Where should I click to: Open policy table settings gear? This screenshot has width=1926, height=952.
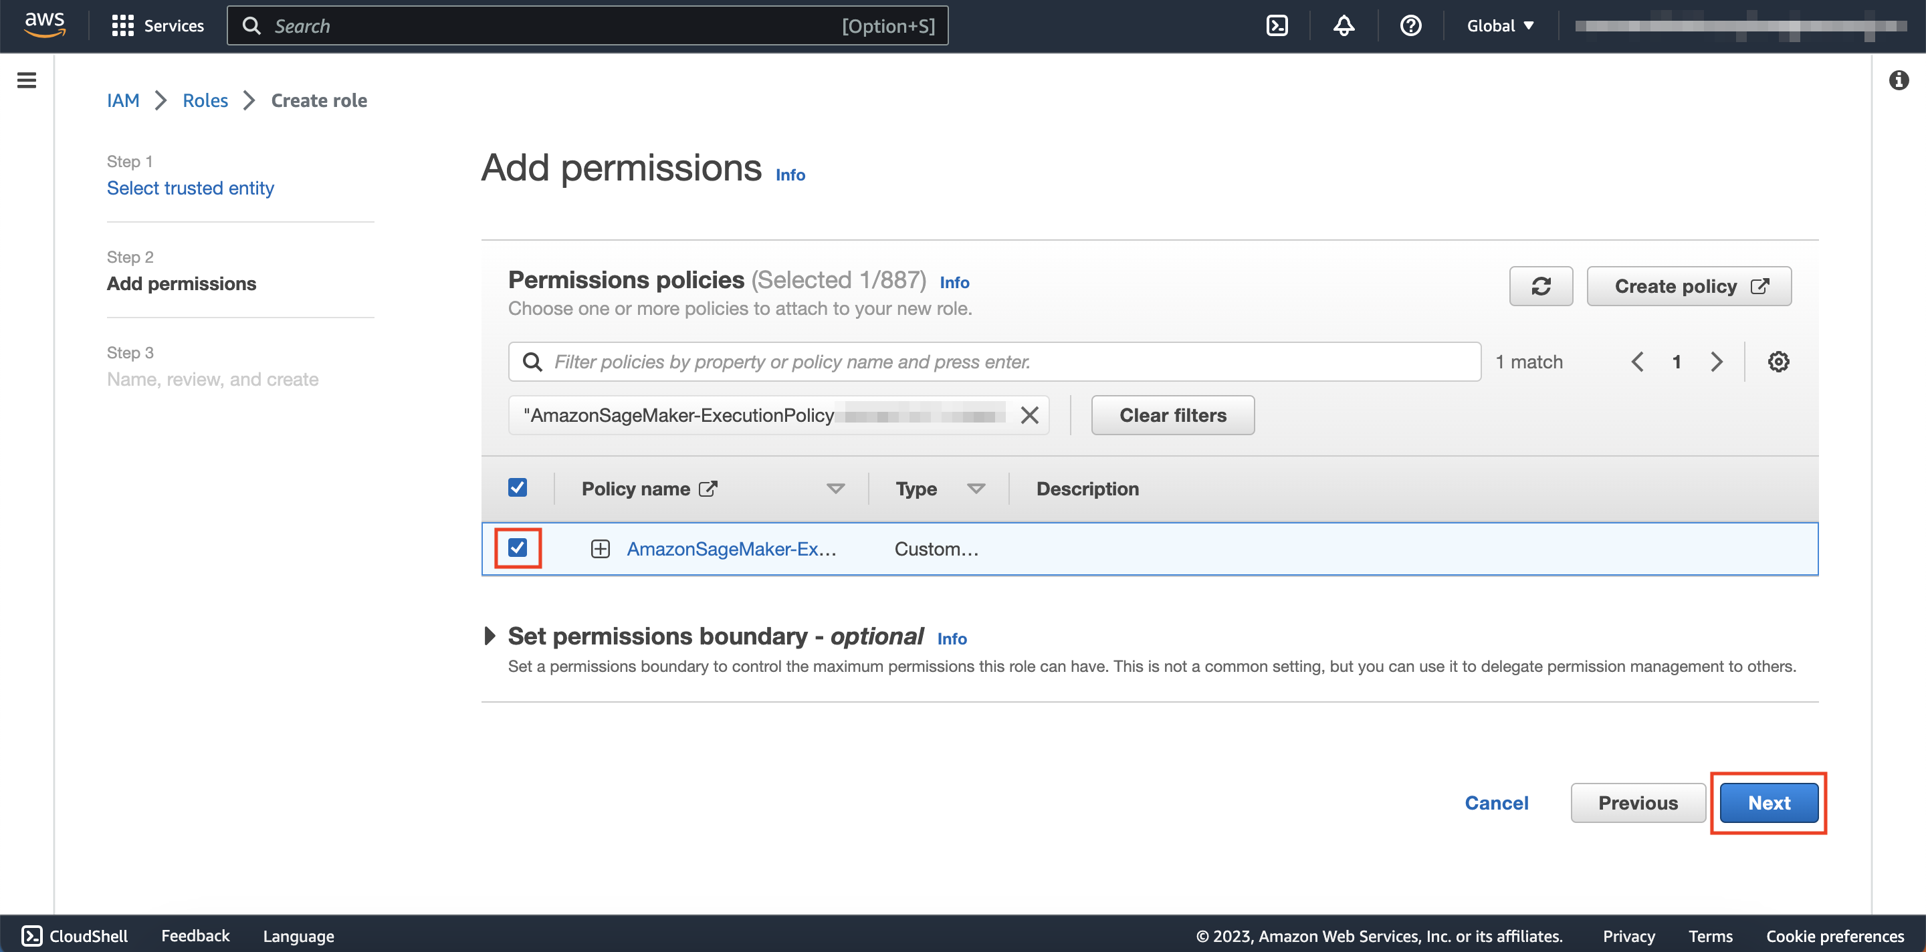point(1778,362)
